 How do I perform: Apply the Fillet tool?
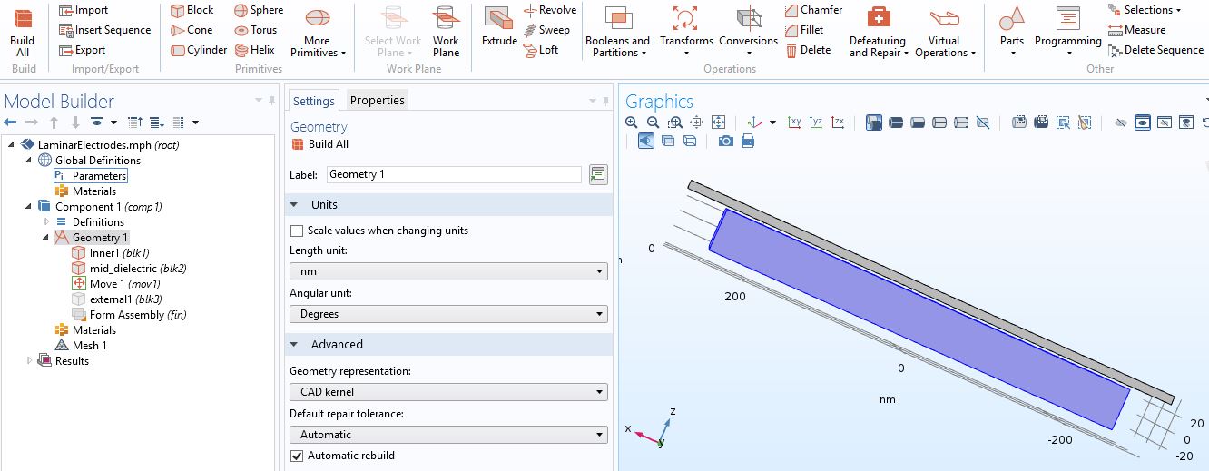804,30
